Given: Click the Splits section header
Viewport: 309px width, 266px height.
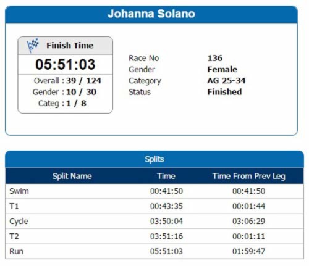Looking at the screenshot, I should pos(154,159).
